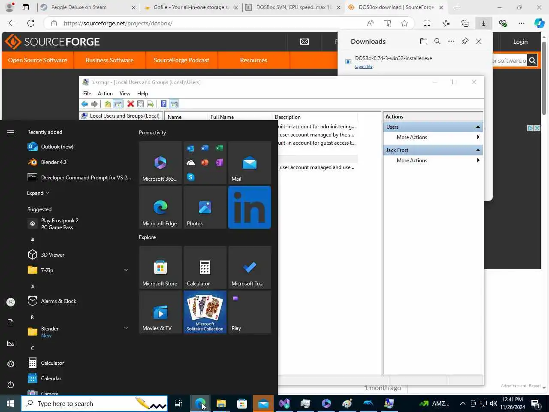Expand More Actions under Users
The image size is (549, 412).
(432, 137)
